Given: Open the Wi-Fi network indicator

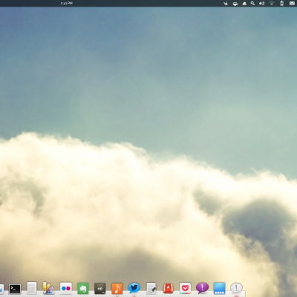Looking at the screenshot, I should coord(272,4).
